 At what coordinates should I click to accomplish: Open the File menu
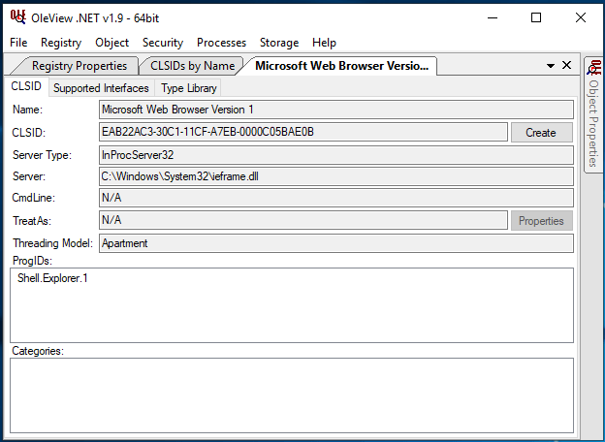(18, 43)
